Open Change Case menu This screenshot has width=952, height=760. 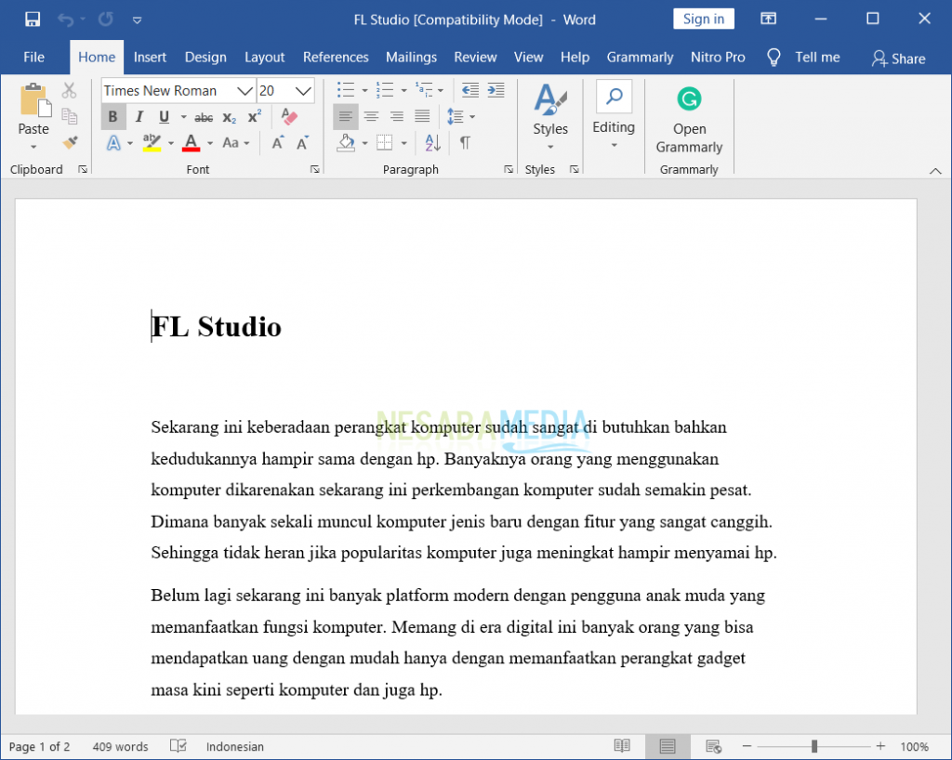coord(235,143)
